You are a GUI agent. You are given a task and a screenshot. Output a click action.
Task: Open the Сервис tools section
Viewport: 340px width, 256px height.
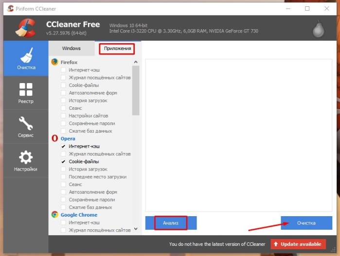tap(26, 127)
